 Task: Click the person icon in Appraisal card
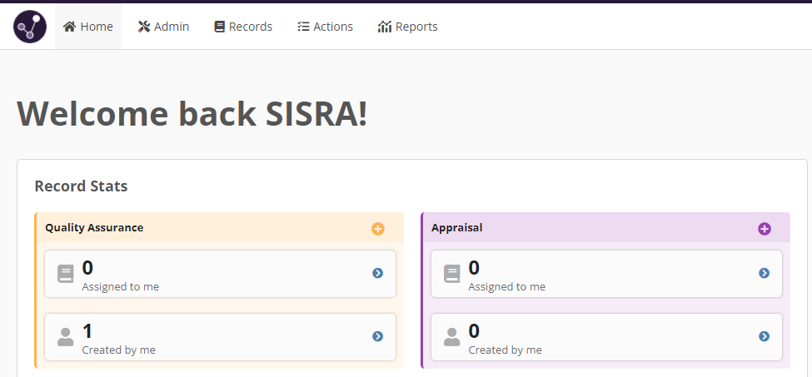tap(451, 337)
